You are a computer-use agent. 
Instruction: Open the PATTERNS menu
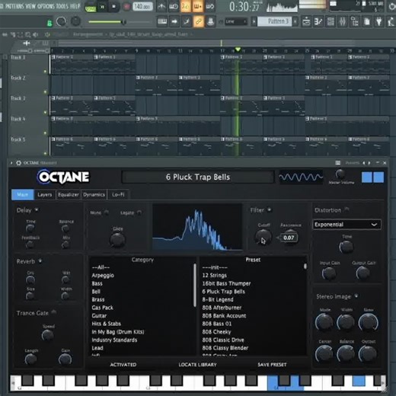[14, 6]
